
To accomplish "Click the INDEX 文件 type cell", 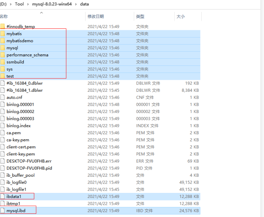I will click(147, 126).
